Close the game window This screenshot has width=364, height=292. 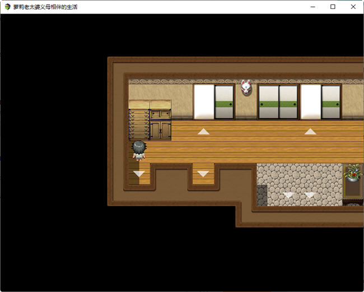pyautogui.click(x=353, y=7)
